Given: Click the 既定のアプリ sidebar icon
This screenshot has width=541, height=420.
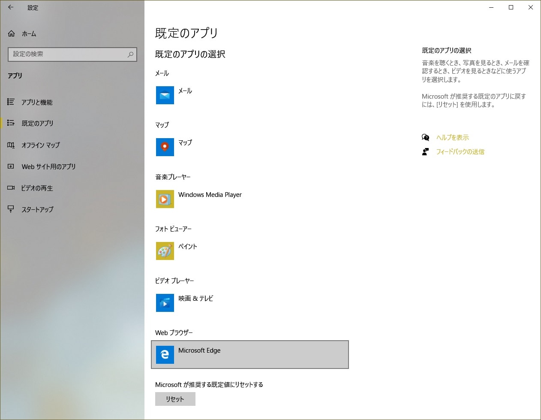Looking at the screenshot, I should coord(11,123).
